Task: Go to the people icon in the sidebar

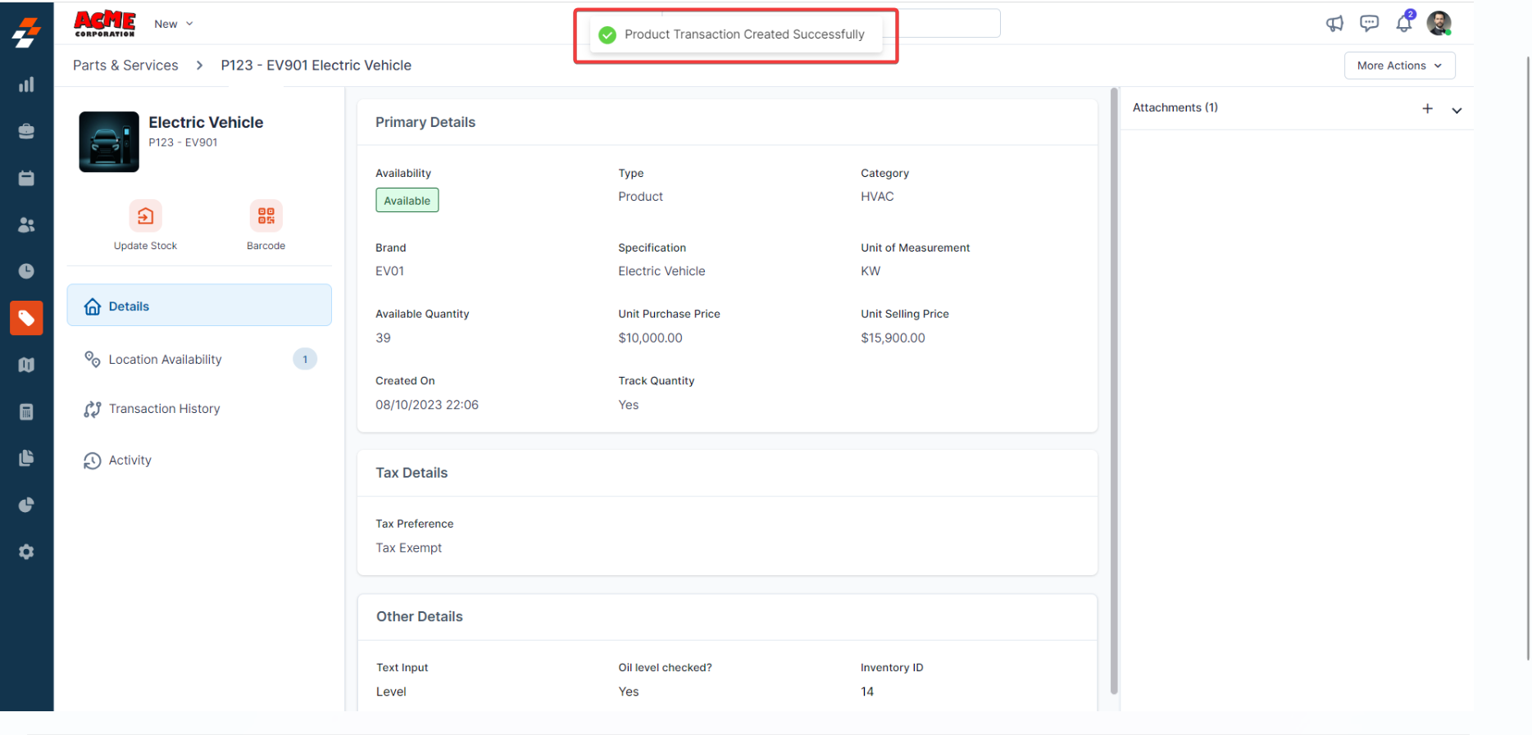Action: coord(26,225)
